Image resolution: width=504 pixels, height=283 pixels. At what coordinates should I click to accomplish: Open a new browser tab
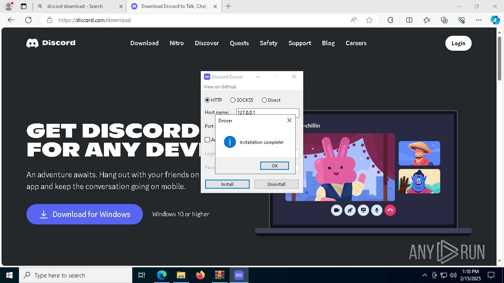228,6
